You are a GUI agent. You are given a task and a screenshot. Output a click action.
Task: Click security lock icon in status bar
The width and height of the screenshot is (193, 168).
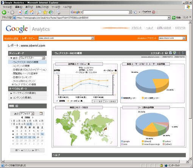click(x=162, y=165)
